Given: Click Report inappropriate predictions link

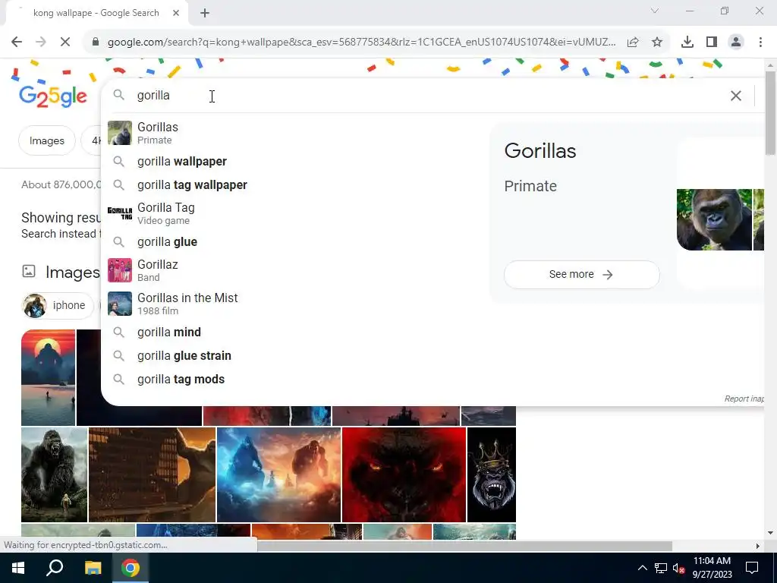Looking at the screenshot, I should coord(744,399).
